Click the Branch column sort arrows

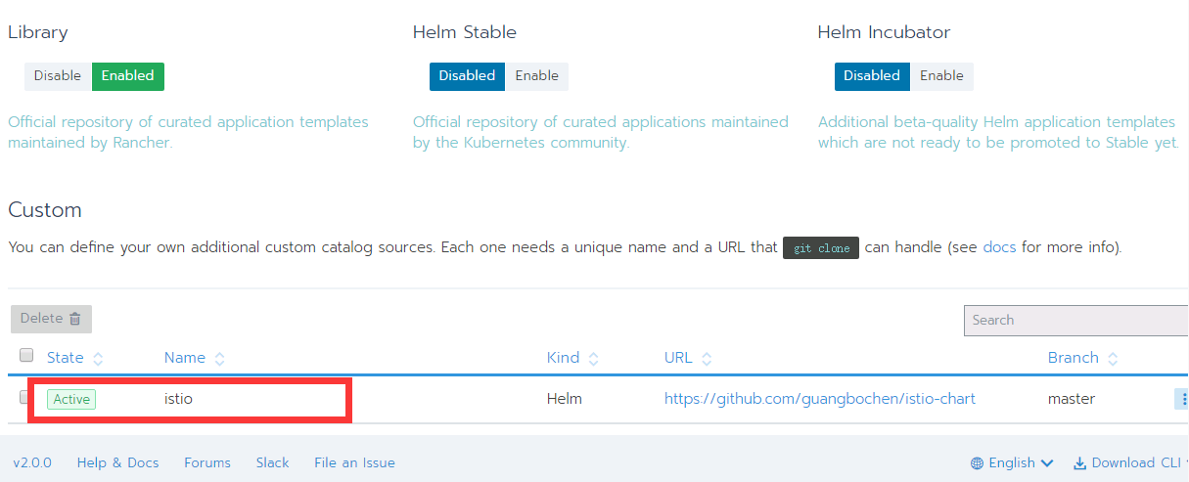tap(1114, 359)
